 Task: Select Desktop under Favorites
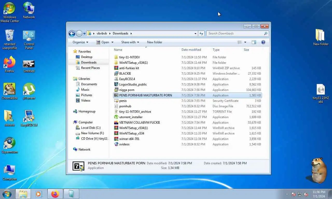(x=87, y=57)
